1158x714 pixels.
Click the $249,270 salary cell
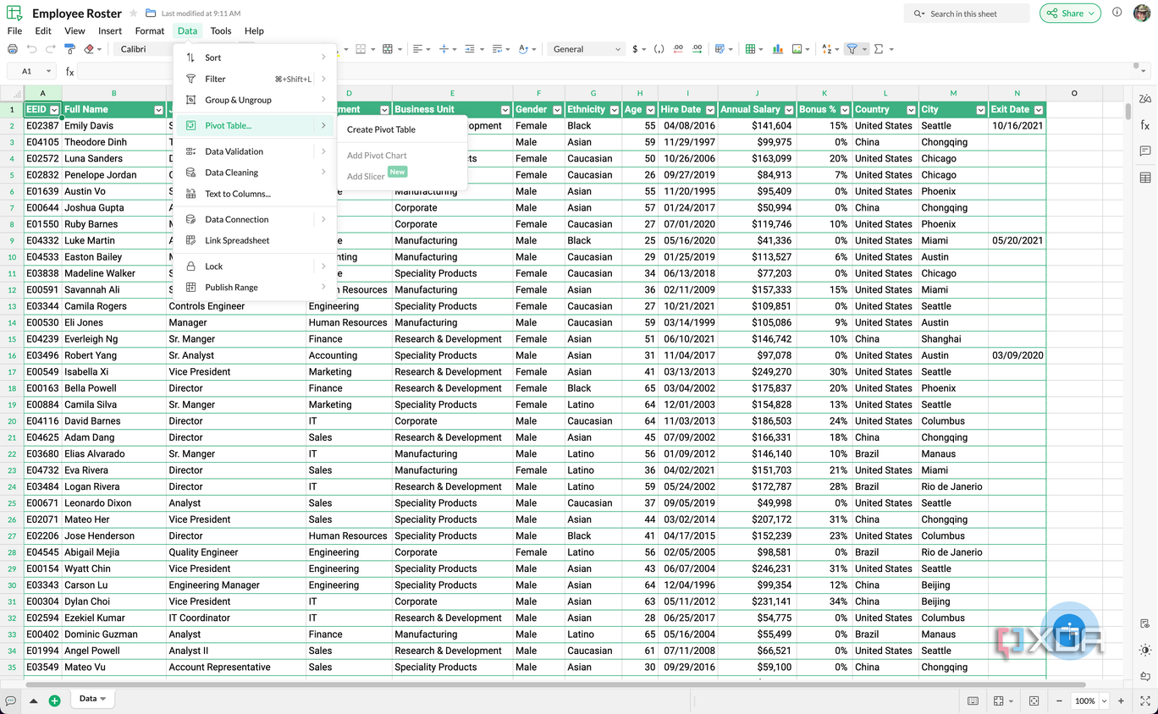pyautogui.click(x=757, y=371)
